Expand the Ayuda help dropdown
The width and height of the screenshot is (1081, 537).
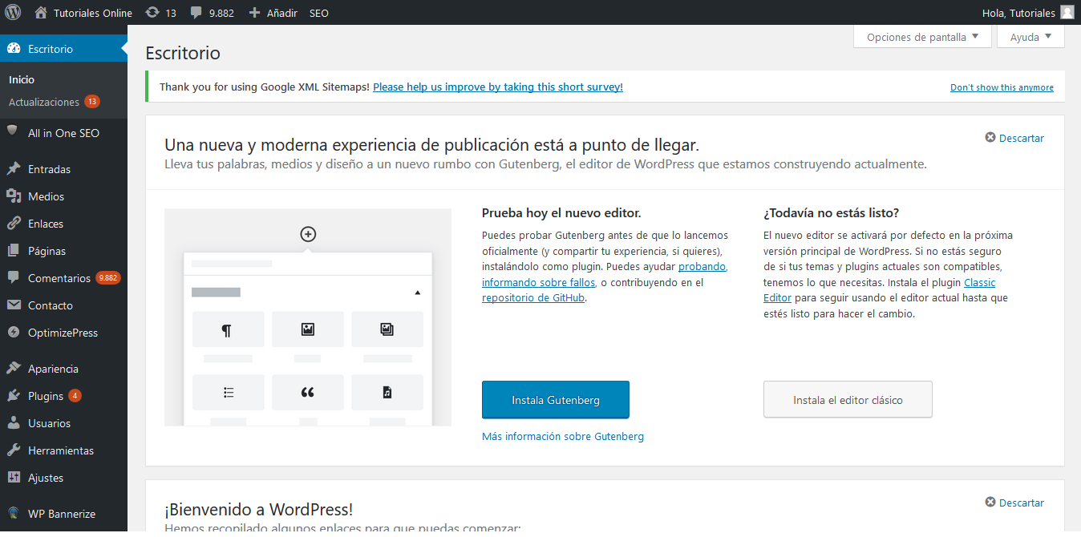click(x=1030, y=37)
